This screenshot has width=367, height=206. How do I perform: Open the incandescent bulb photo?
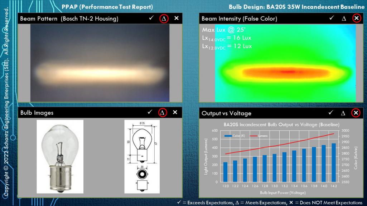[60, 156]
